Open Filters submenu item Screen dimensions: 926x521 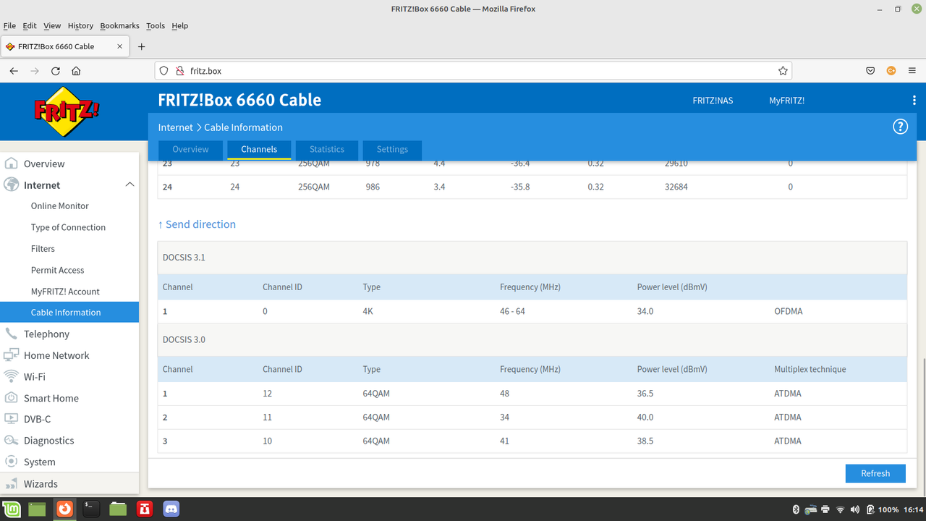point(43,248)
